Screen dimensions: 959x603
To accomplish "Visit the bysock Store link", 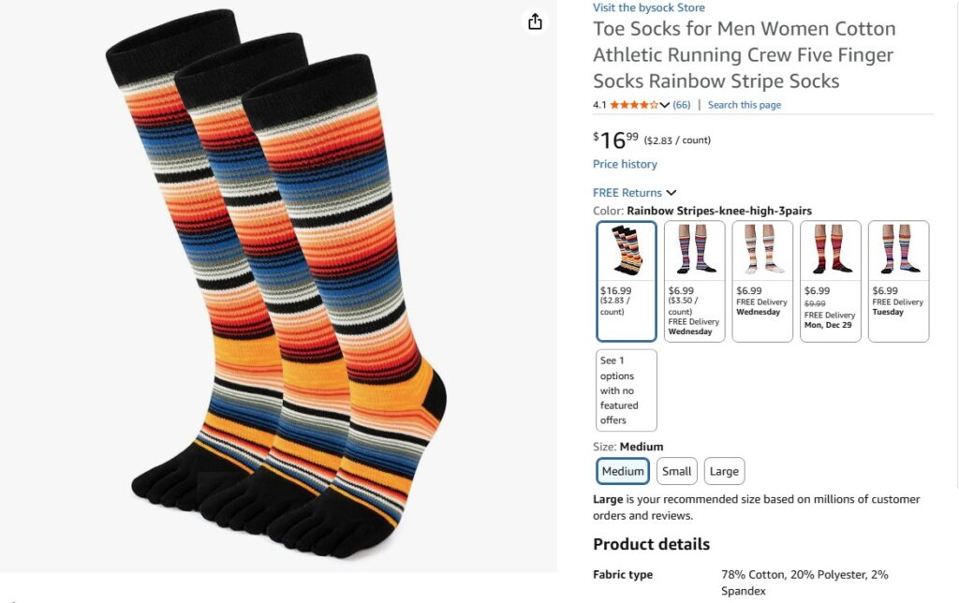I will tap(648, 7).
